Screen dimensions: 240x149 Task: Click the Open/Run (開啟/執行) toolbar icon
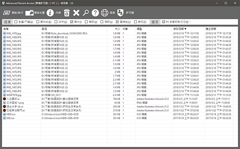6,13
